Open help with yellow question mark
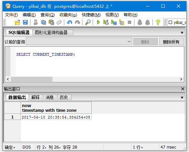189x152 pixels. (x=158, y=22)
